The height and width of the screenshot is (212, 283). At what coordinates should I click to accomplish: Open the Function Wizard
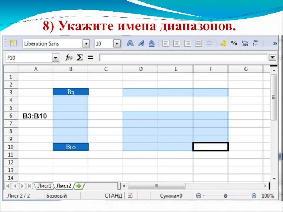click(x=69, y=57)
